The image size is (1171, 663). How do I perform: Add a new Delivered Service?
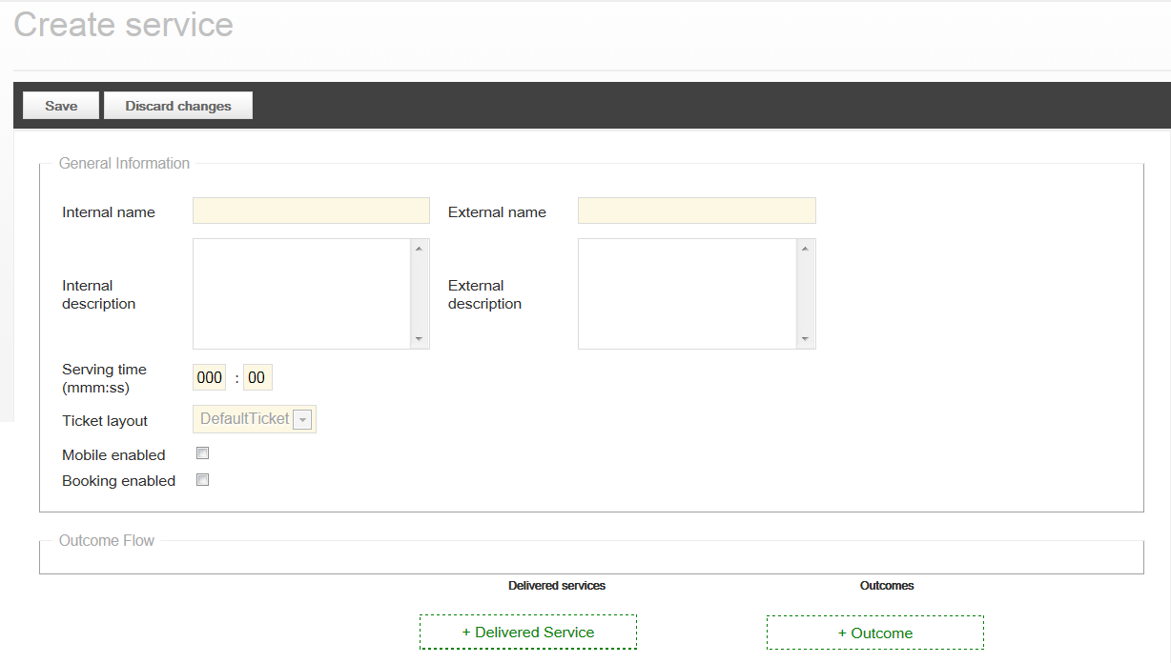(x=528, y=633)
